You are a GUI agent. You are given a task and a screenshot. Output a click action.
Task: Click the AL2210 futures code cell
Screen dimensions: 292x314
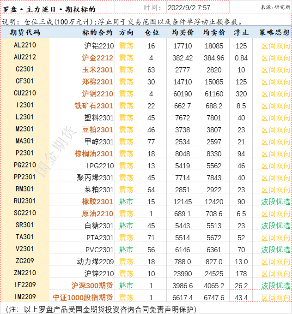[25, 45]
